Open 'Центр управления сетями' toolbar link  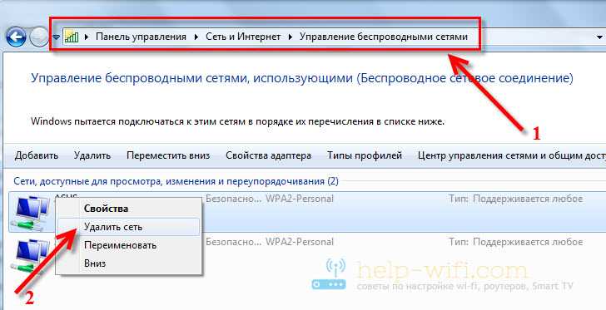(x=512, y=155)
